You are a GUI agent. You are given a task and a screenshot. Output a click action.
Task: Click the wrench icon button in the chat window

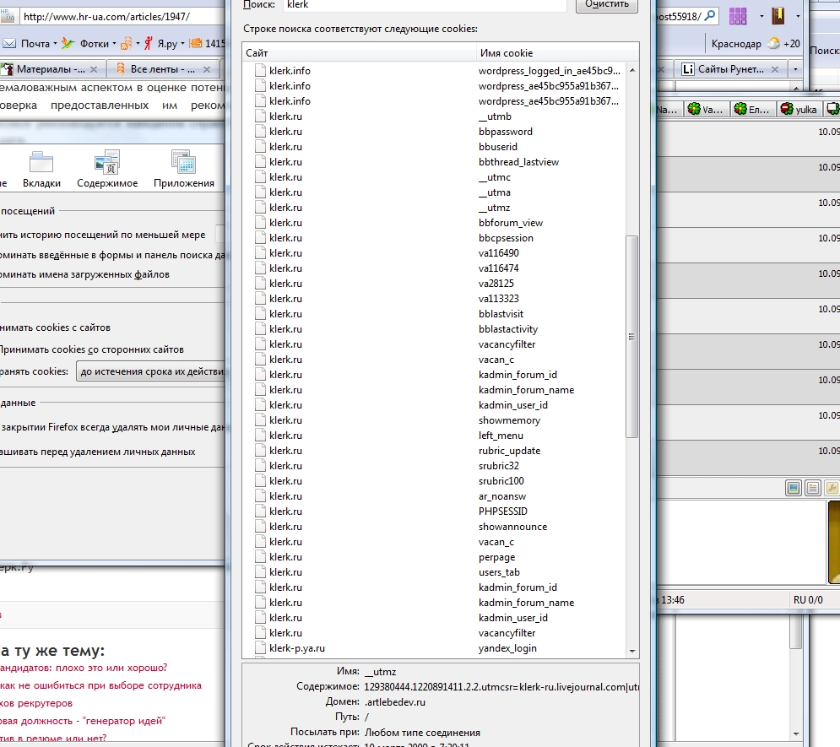(832, 488)
